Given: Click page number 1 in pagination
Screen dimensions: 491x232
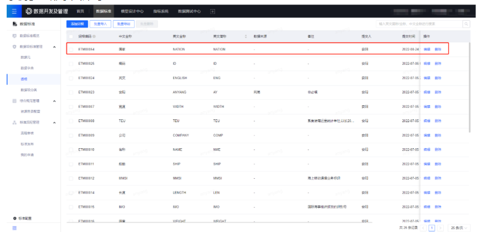Looking at the screenshot, I should coord(432,228).
